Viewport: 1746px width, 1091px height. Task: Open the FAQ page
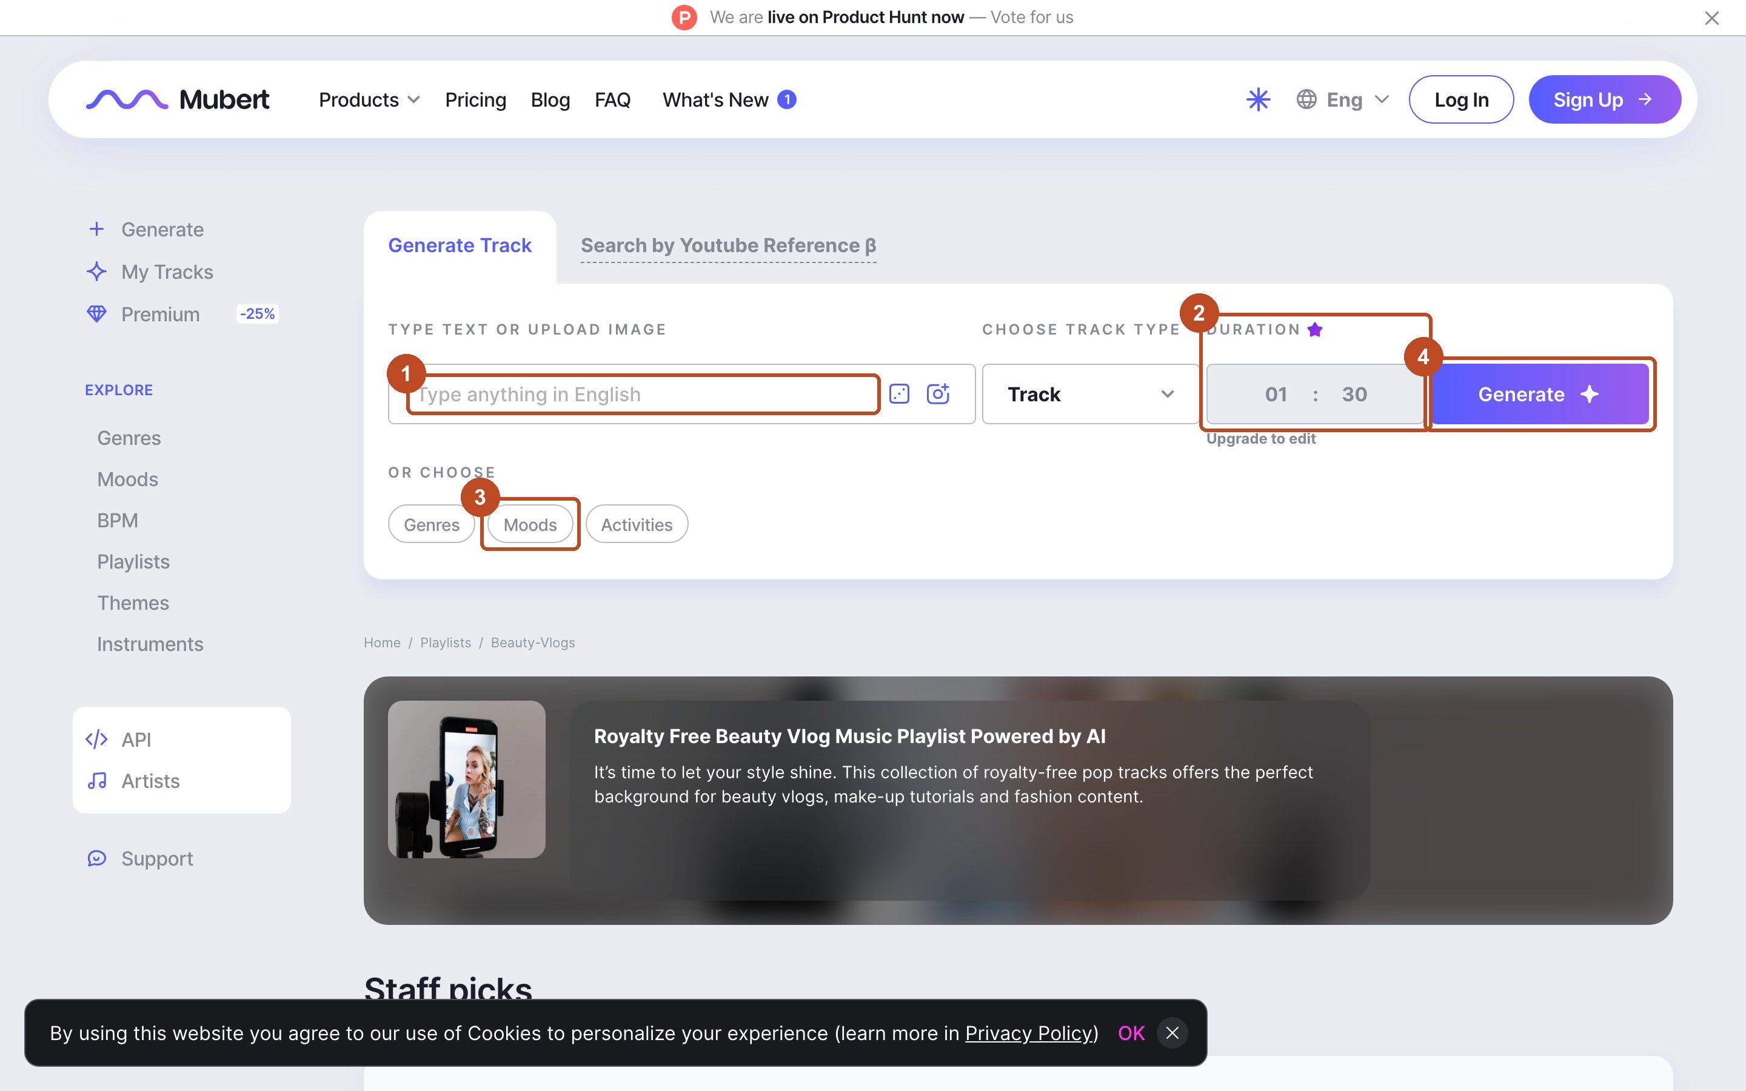(x=612, y=99)
